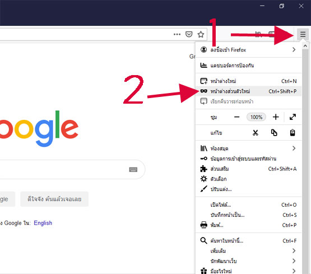Restore down the browser window
Viewport: 311px width, 274px height.
(x=282, y=6)
